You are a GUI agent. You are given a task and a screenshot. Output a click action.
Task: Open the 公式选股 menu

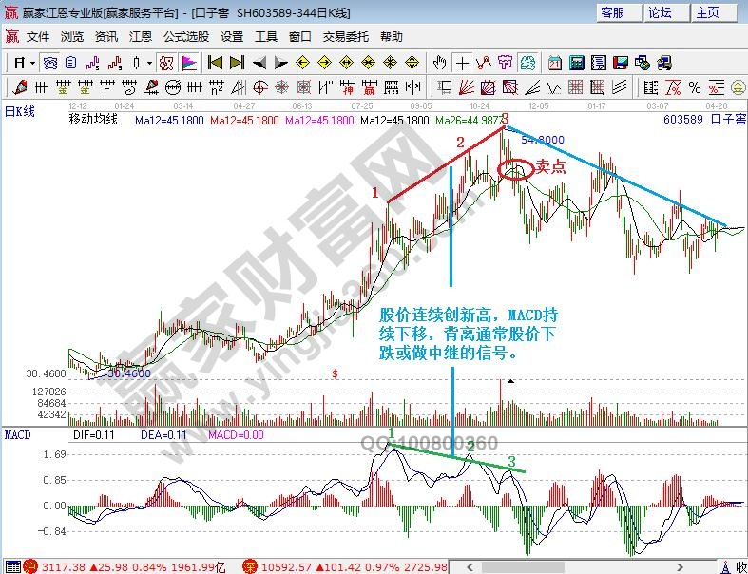(186, 37)
